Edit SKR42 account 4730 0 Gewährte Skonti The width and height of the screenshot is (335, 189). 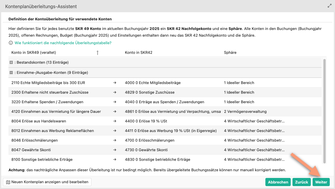146,150
